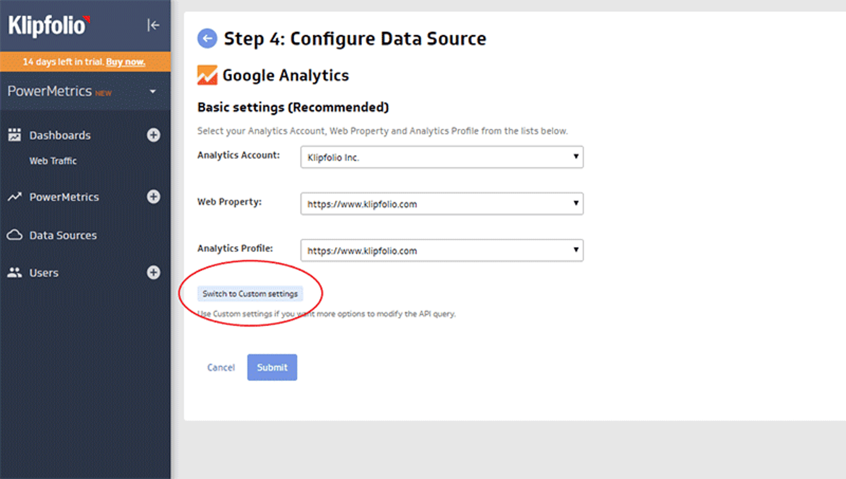Open the Web Traffic dashboard
The height and width of the screenshot is (479, 846).
pos(52,161)
